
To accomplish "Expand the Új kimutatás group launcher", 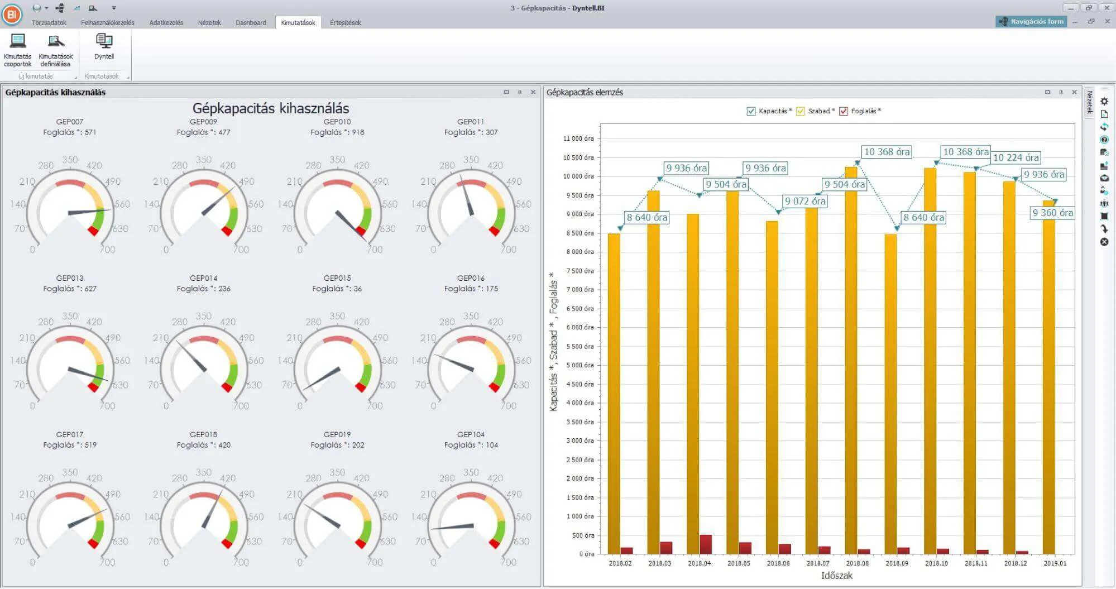I will tap(75, 77).
